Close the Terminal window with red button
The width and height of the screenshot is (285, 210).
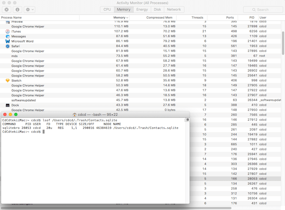click(5, 115)
